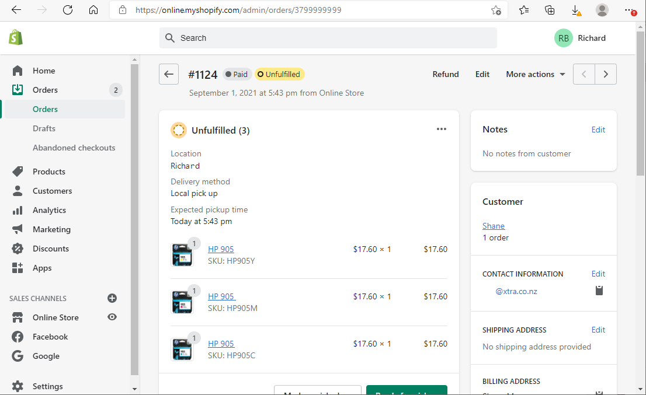
Task: Reload the page with refresh icon
Action: pyautogui.click(x=68, y=10)
